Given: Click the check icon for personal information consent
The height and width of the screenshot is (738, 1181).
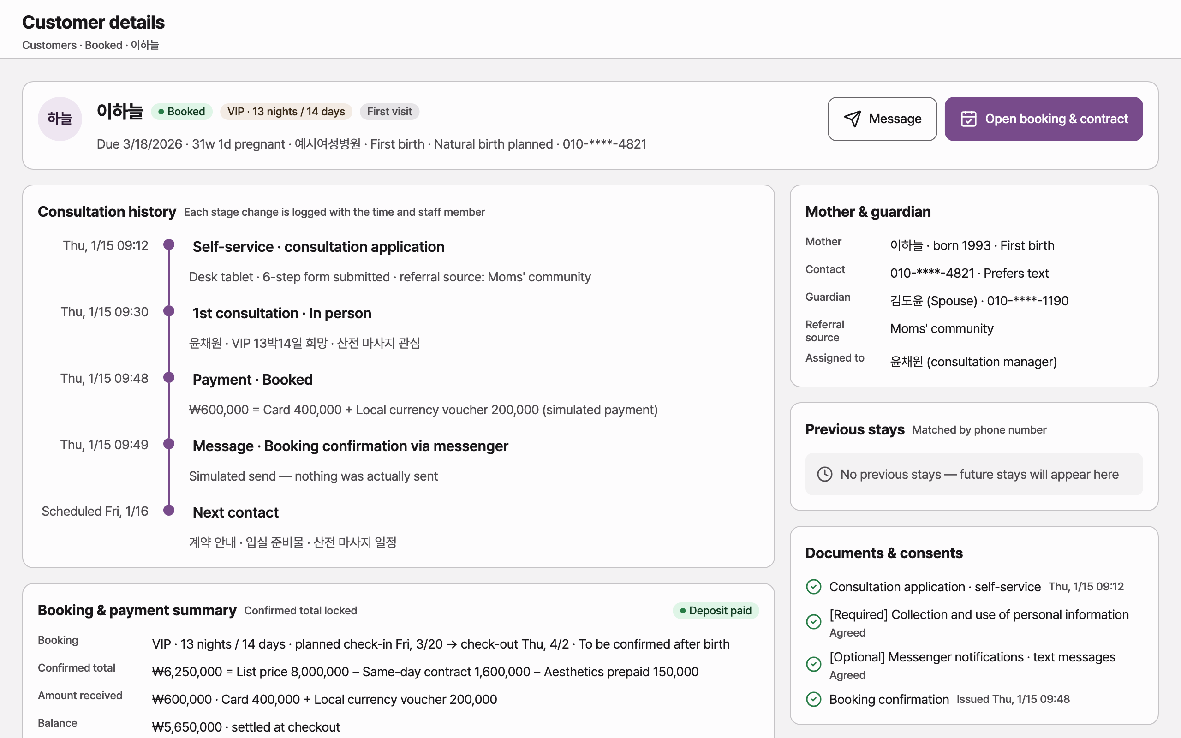Looking at the screenshot, I should tap(813, 622).
